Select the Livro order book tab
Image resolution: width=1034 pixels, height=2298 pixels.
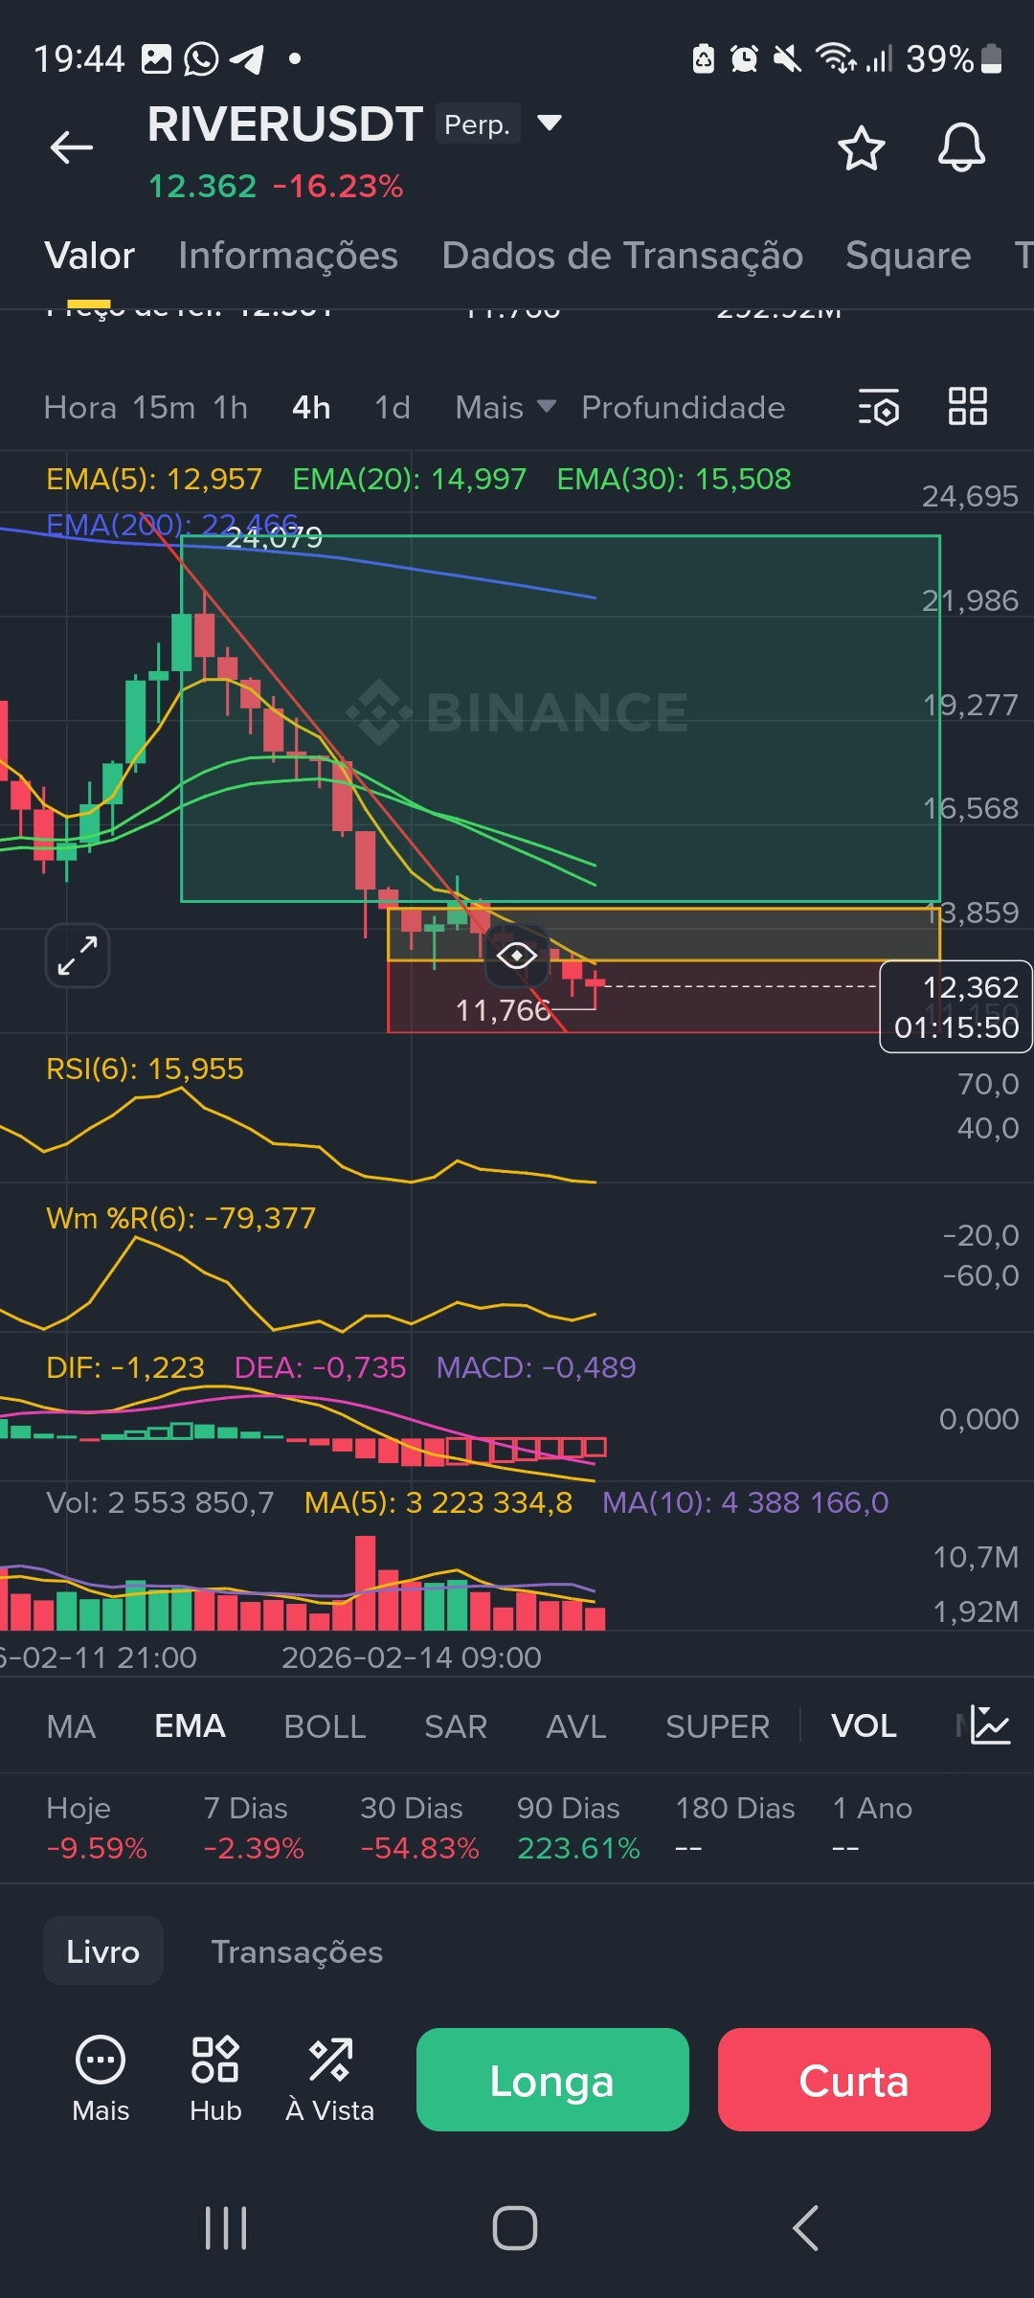(103, 1951)
